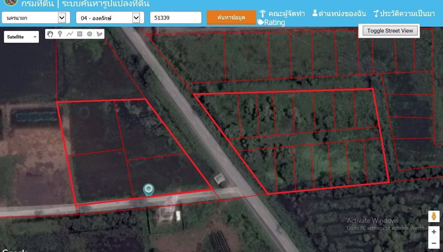Zoom out the map with minus button
This screenshot has height=252, width=443.
[433, 243]
